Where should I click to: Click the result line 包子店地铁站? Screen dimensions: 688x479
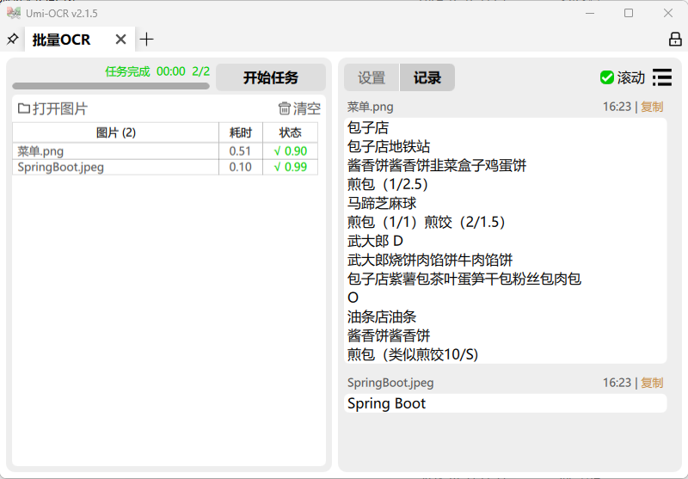coord(389,146)
